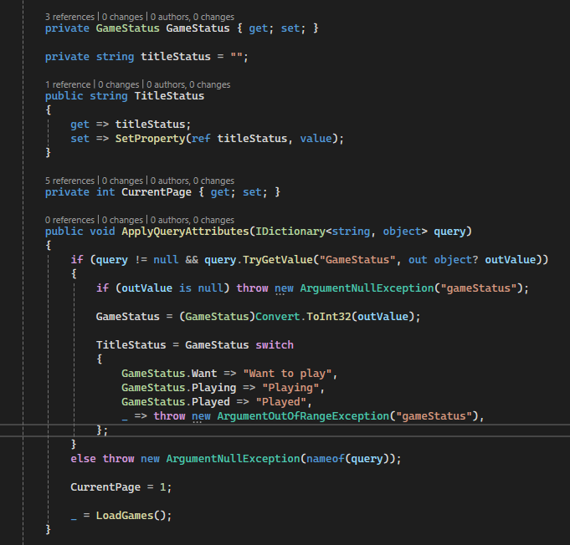Click the value keyword in SetProperty arguments

coord(316,138)
